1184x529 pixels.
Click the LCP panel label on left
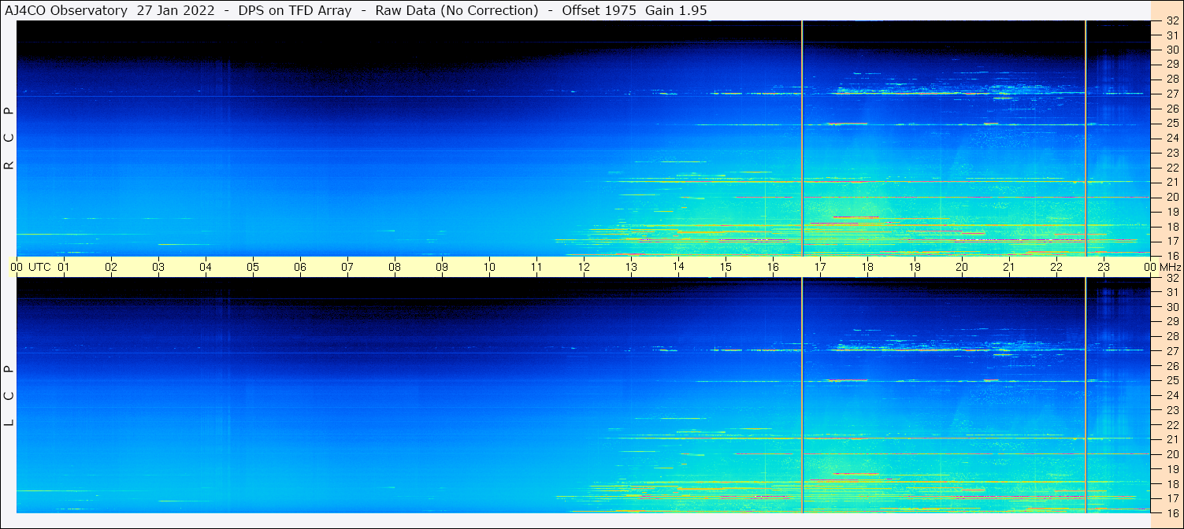(x=9, y=395)
